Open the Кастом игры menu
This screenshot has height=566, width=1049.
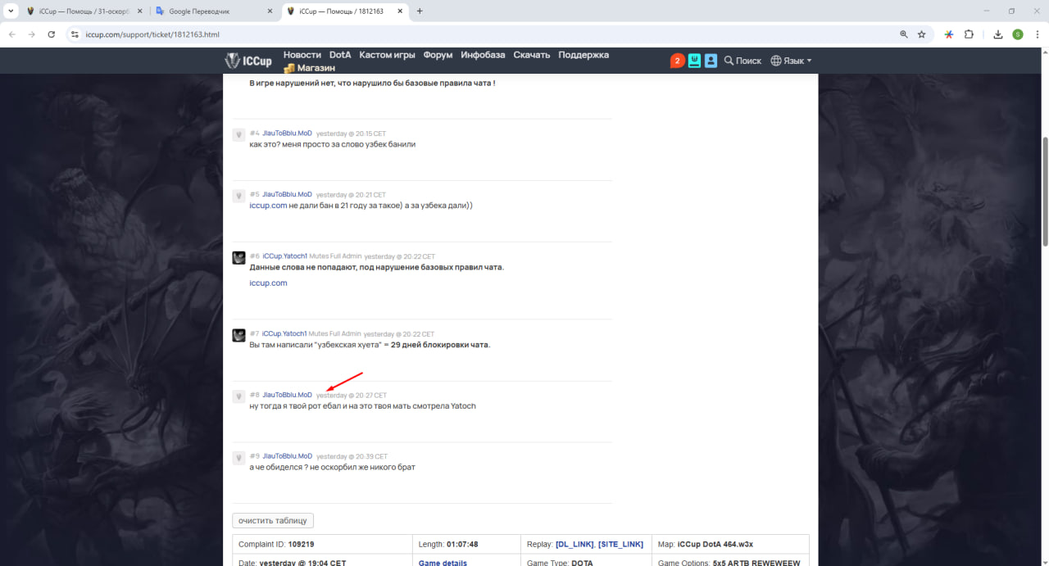click(x=387, y=55)
